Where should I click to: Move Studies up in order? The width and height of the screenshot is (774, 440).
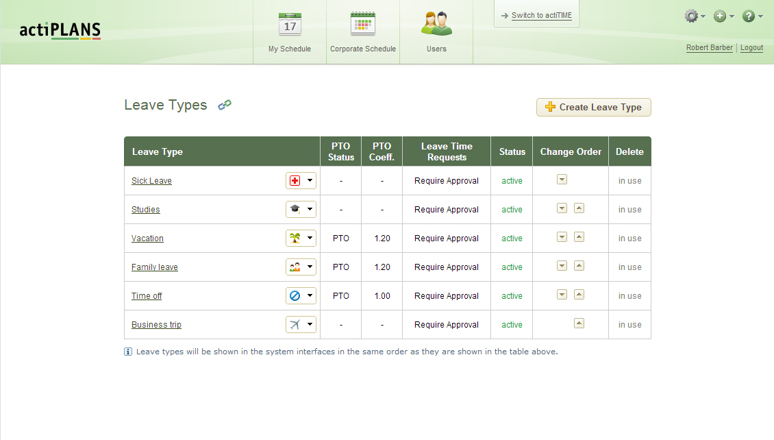[x=579, y=208]
